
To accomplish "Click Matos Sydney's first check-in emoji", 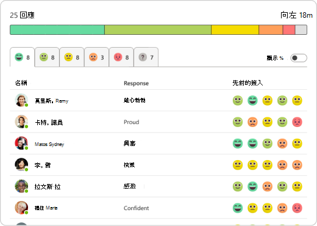I will point(238,144).
